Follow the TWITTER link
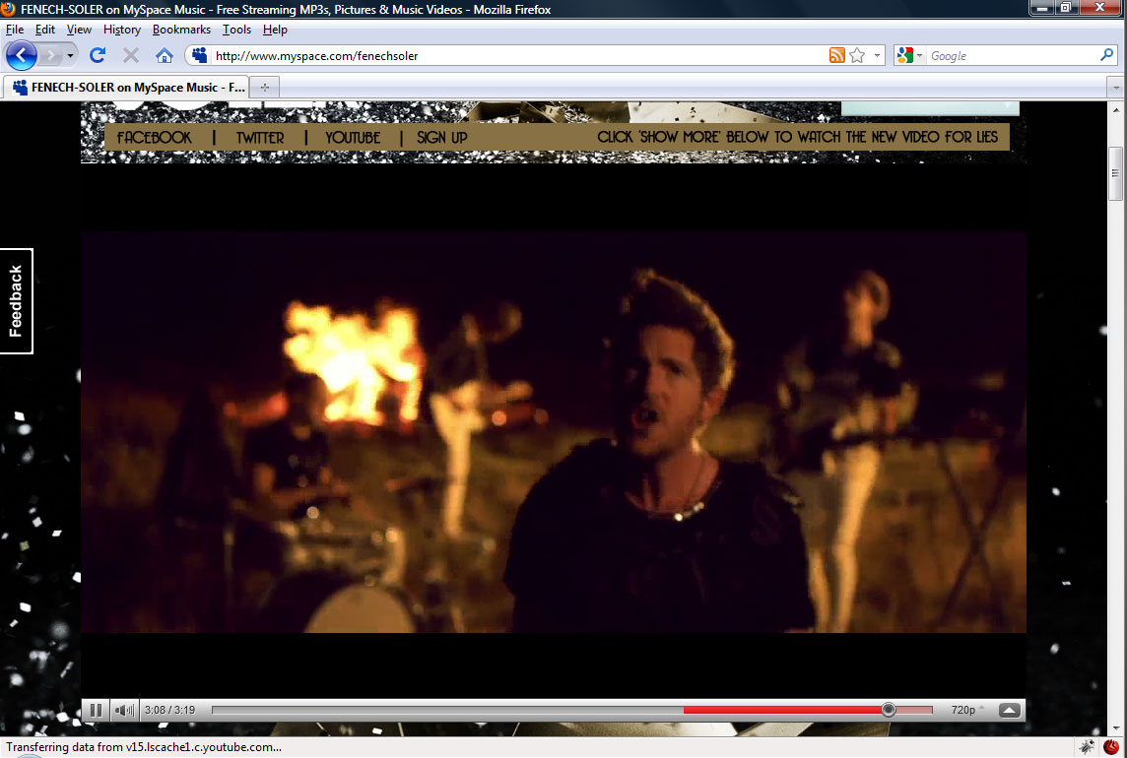 point(260,137)
